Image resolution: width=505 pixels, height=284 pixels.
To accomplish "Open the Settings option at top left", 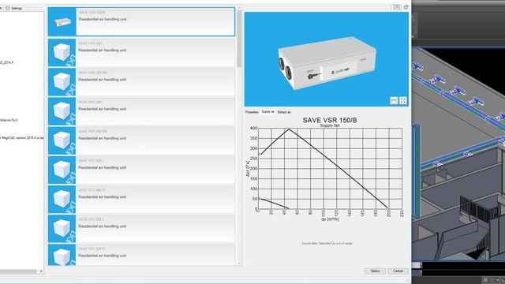I will pyautogui.click(x=14, y=8).
